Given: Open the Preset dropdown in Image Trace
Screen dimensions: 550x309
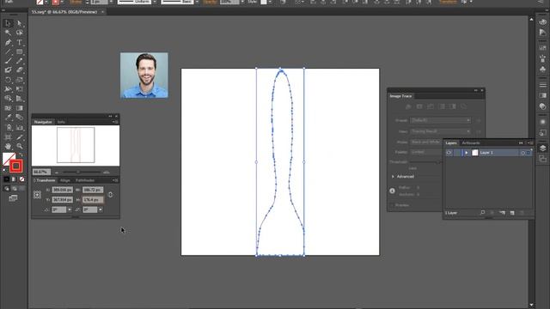Looking at the screenshot, I should click(440, 120).
